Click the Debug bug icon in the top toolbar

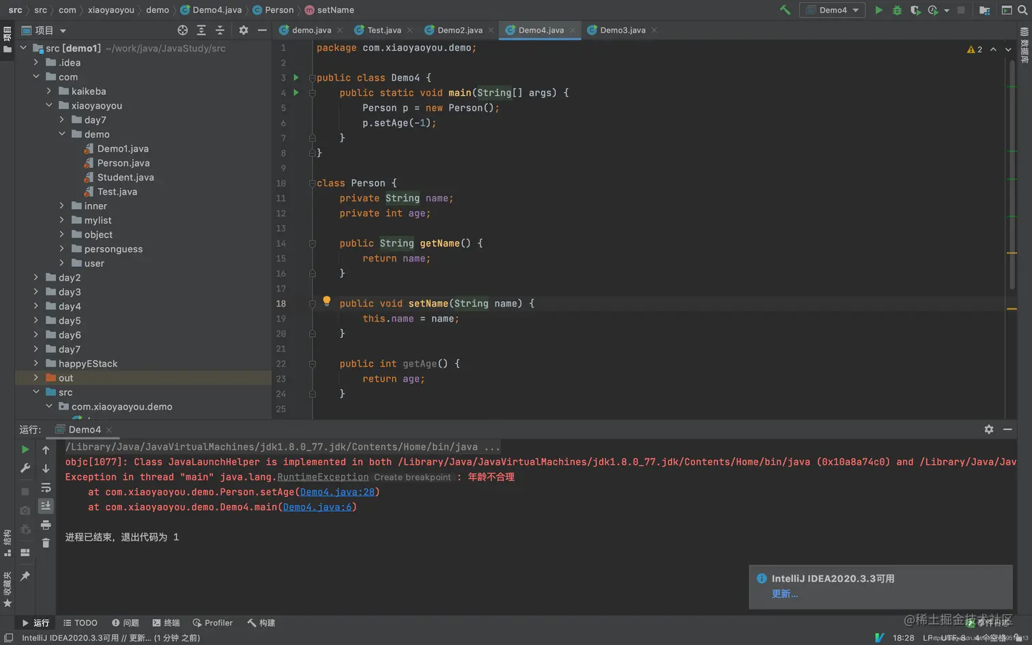pyautogui.click(x=897, y=10)
